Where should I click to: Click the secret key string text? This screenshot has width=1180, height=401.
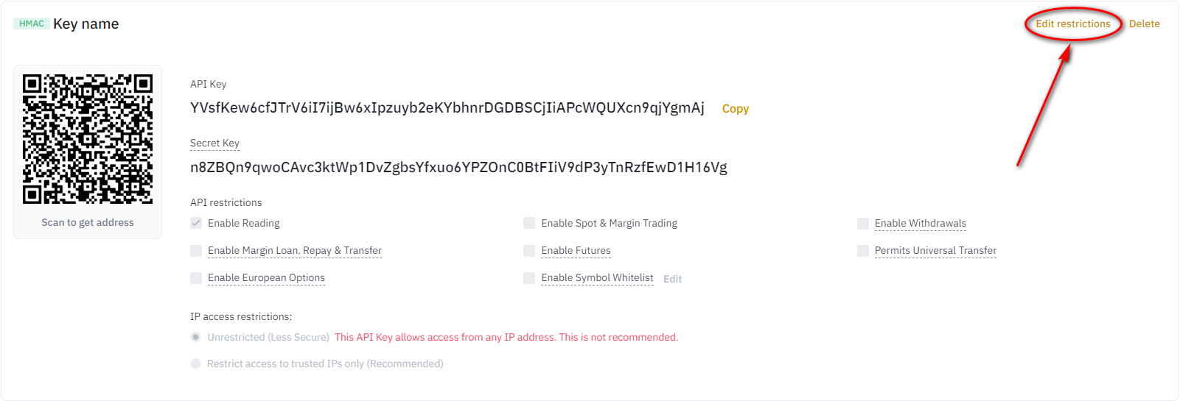(x=458, y=167)
